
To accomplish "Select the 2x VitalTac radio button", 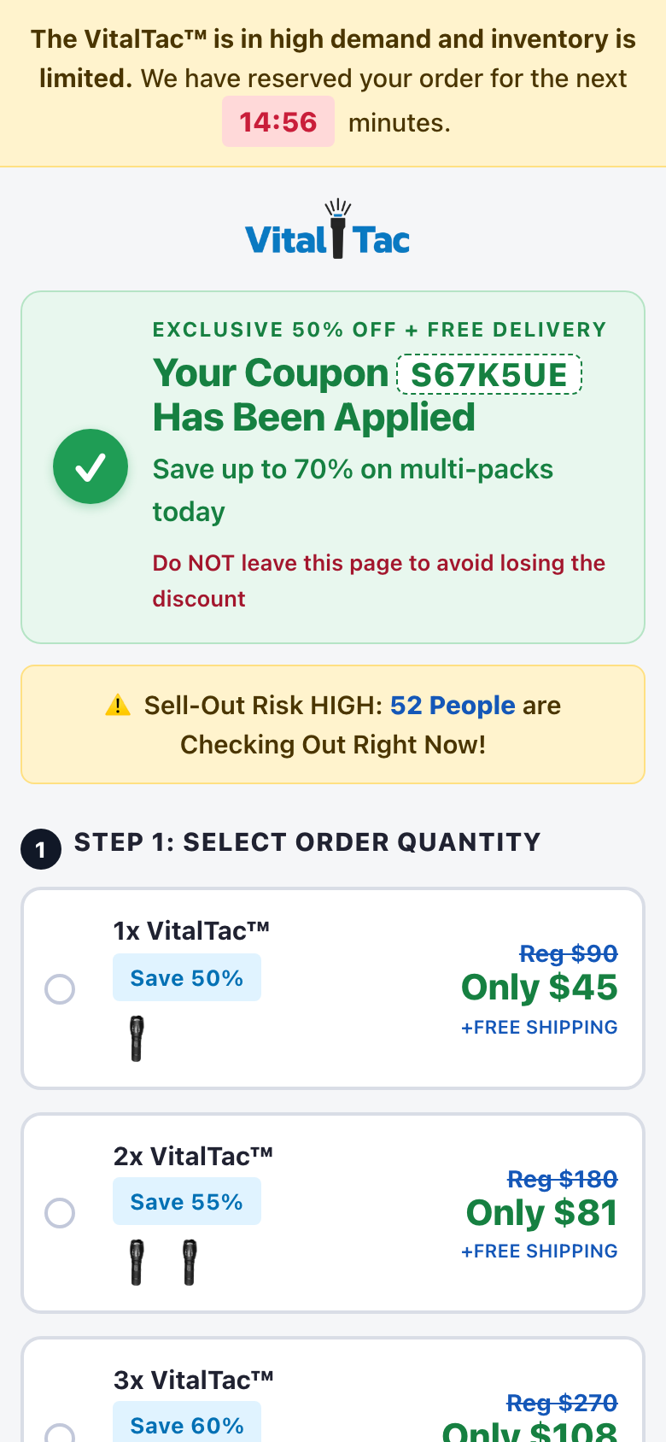I will coord(60,1213).
